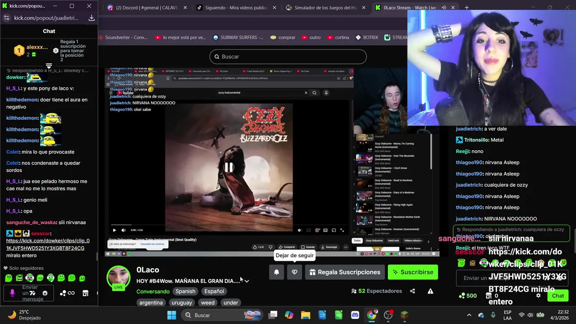Open Chrome from the taskbar
Image resolution: width=576 pixels, height=324 pixels.
(x=371, y=315)
